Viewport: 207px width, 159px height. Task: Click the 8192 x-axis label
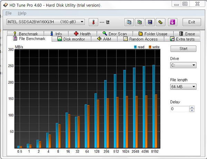click(155, 151)
